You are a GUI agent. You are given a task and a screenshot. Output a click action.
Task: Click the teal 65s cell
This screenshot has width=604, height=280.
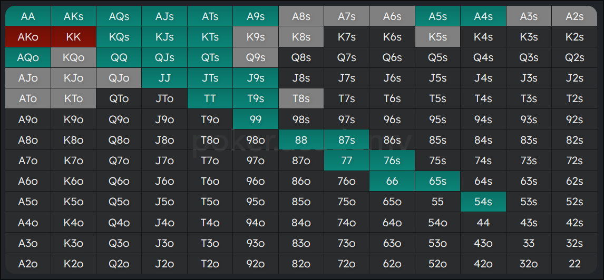[437, 181]
